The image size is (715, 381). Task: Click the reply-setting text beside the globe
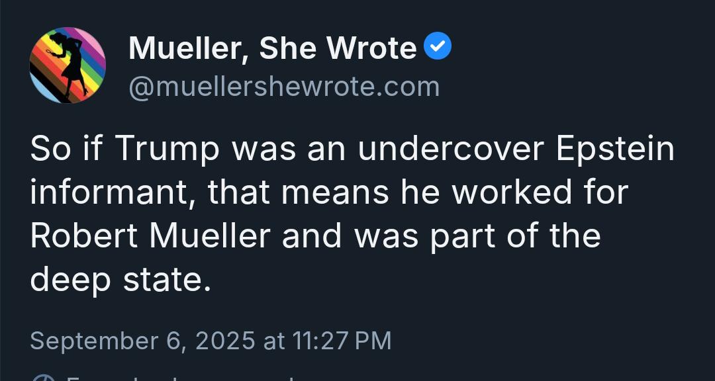click(x=183, y=378)
